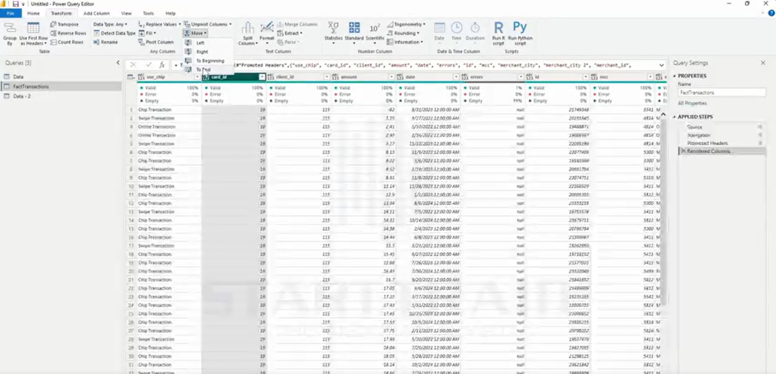Click Count Rows in the ribbon
The width and height of the screenshot is (776, 374).
67,42
